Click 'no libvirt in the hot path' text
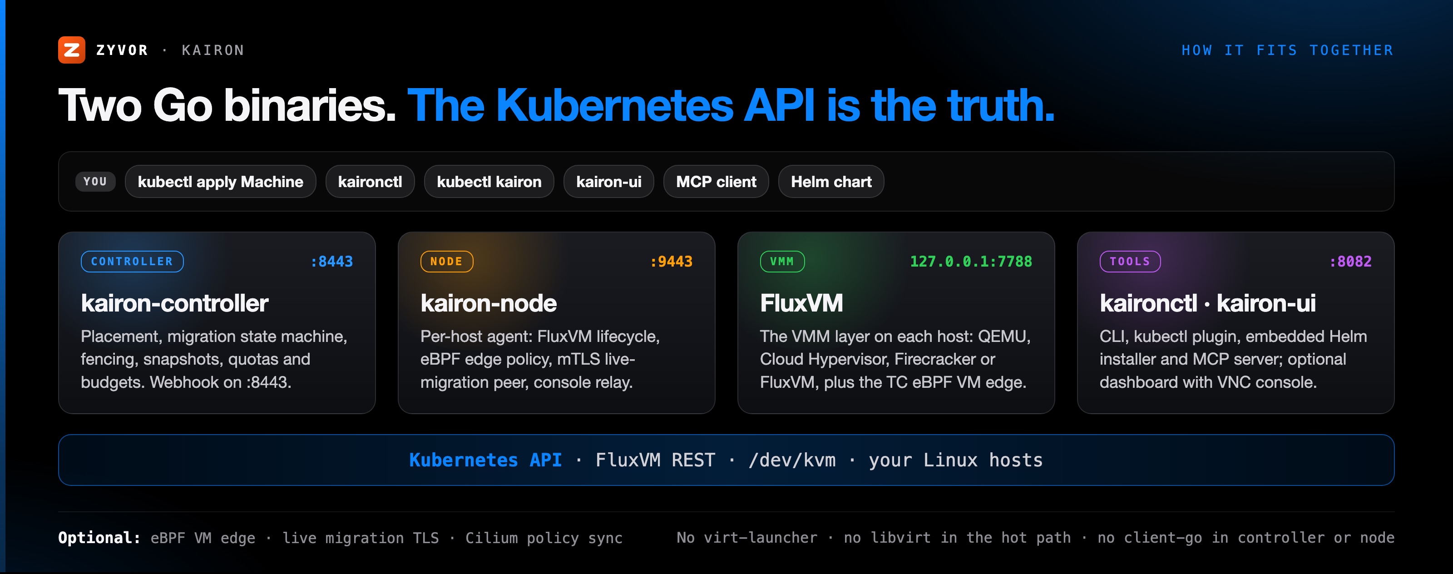 957,538
